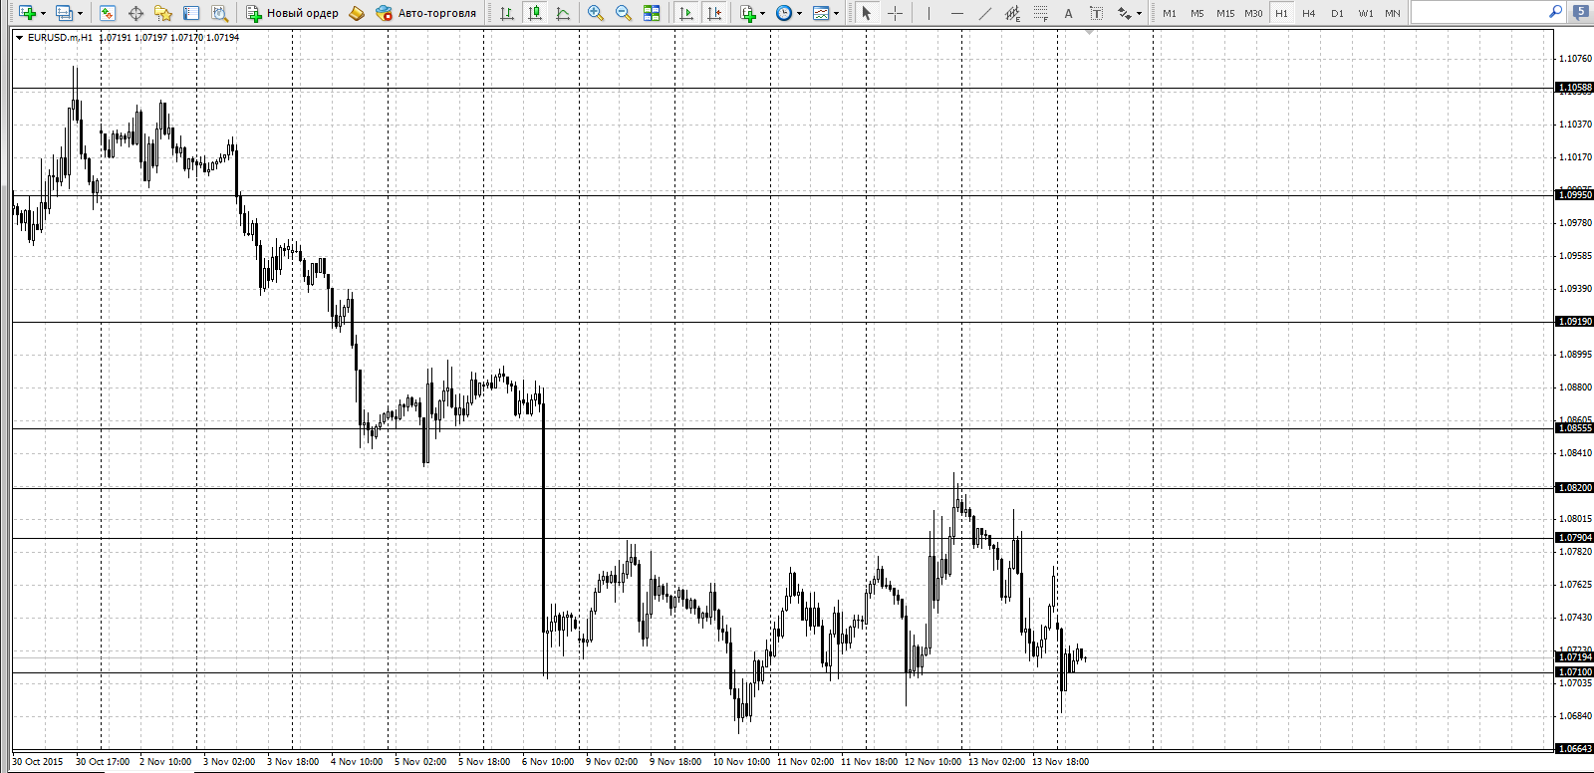Switch to MN timeframe

pos(1393,13)
